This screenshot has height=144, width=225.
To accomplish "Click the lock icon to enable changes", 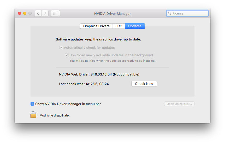I will [33, 114].
